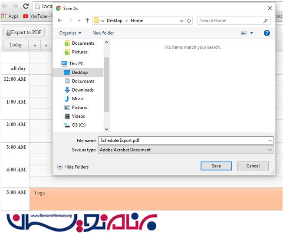Click the search magnifier in Search Home
Screen dimensions: 283x233
pyautogui.click(x=266, y=20)
